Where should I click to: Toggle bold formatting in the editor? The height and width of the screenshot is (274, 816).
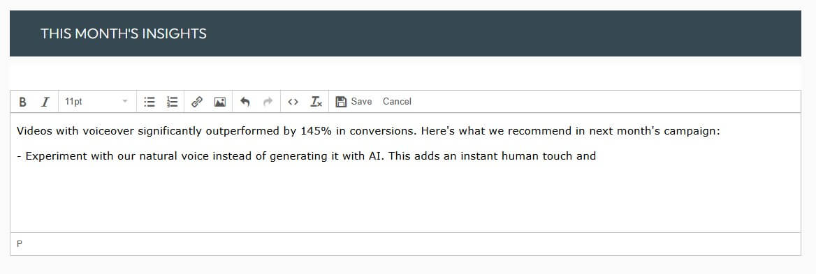click(22, 102)
